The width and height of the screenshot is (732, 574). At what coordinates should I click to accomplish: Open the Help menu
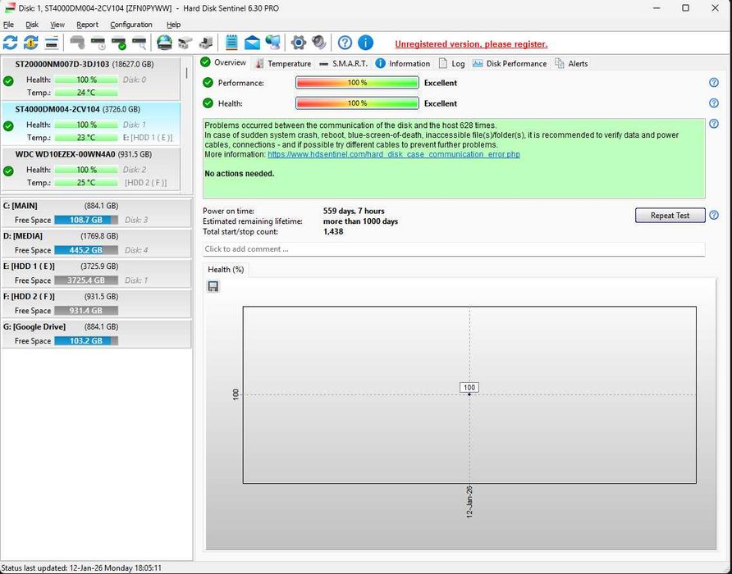coord(174,25)
